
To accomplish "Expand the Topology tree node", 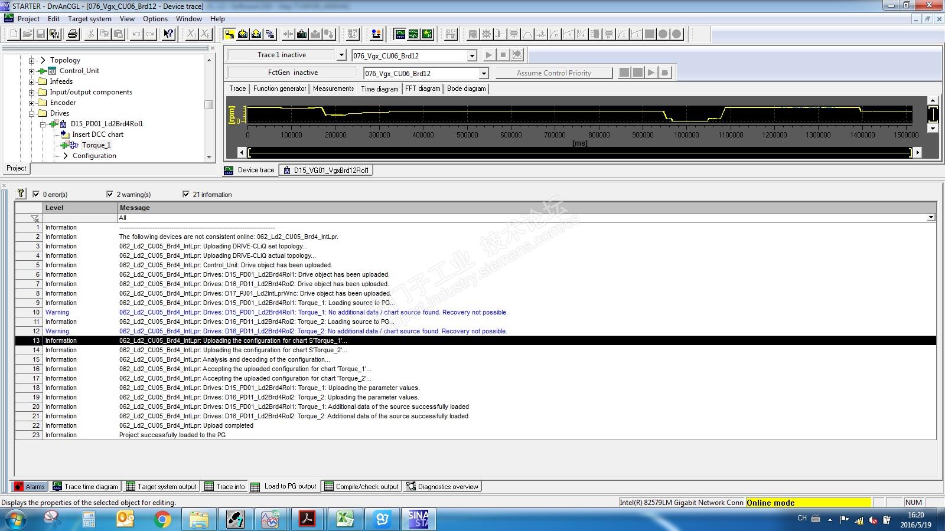I will (x=32, y=60).
